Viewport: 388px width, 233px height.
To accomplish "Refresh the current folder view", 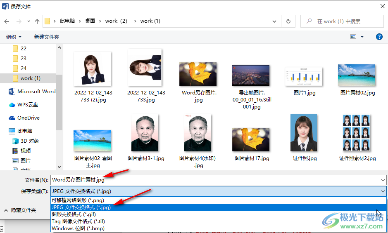I will (x=288, y=21).
